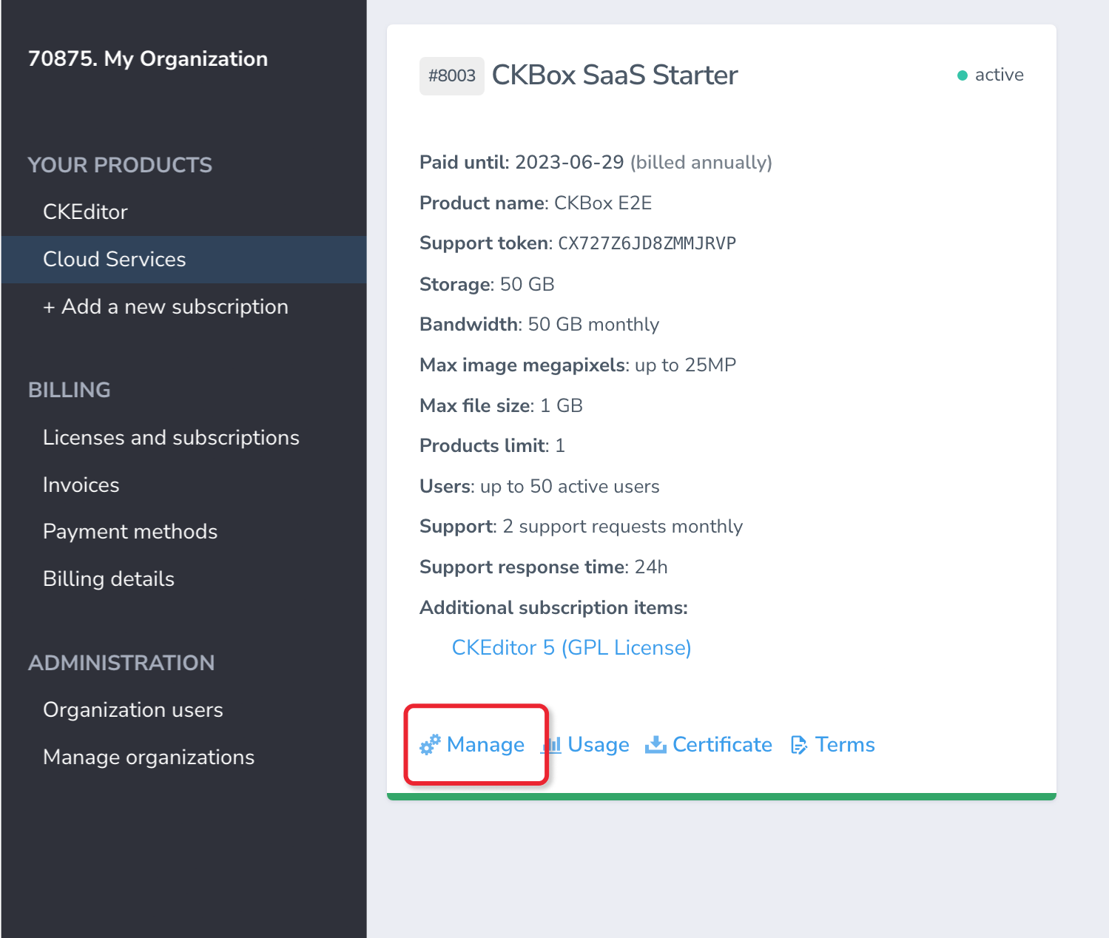
Task: Click the active status indicator
Action: (991, 75)
